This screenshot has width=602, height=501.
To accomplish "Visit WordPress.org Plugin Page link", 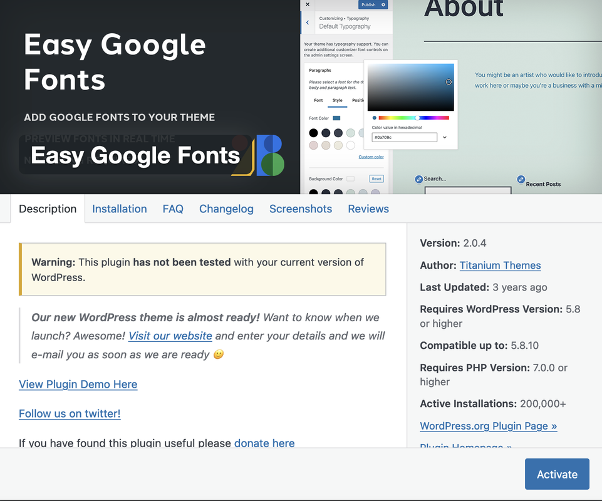I will [x=489, y=426].
